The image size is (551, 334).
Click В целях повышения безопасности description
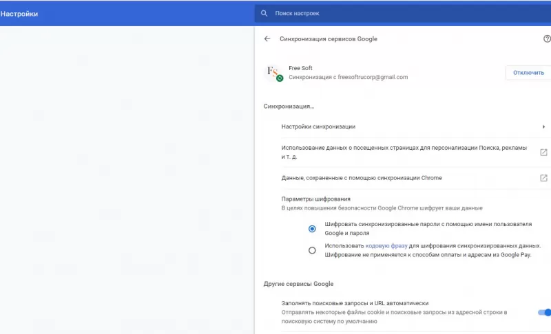tap(382, 208)
